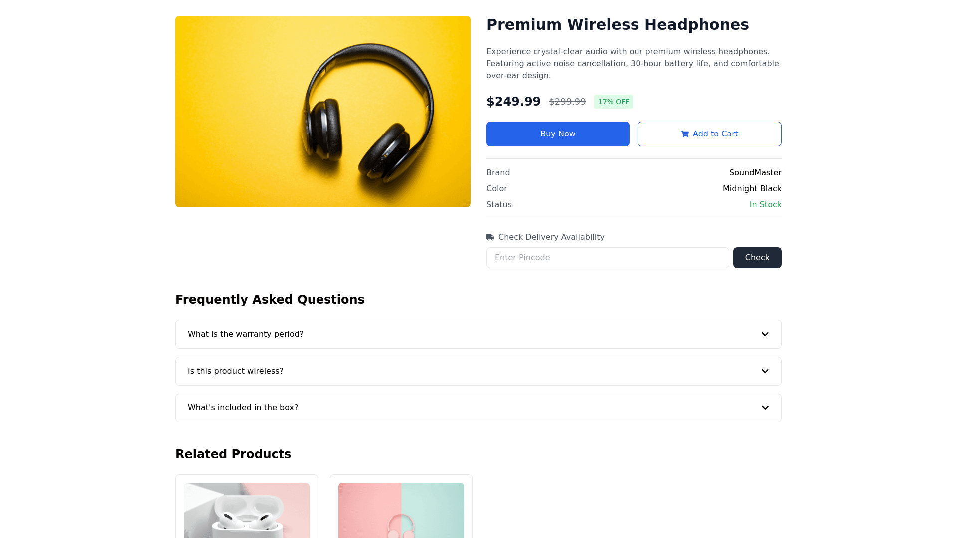This screenshot has height=538, width=957.
Task: Expand "What's included in the box?"
Action: [x=243, y=408]
